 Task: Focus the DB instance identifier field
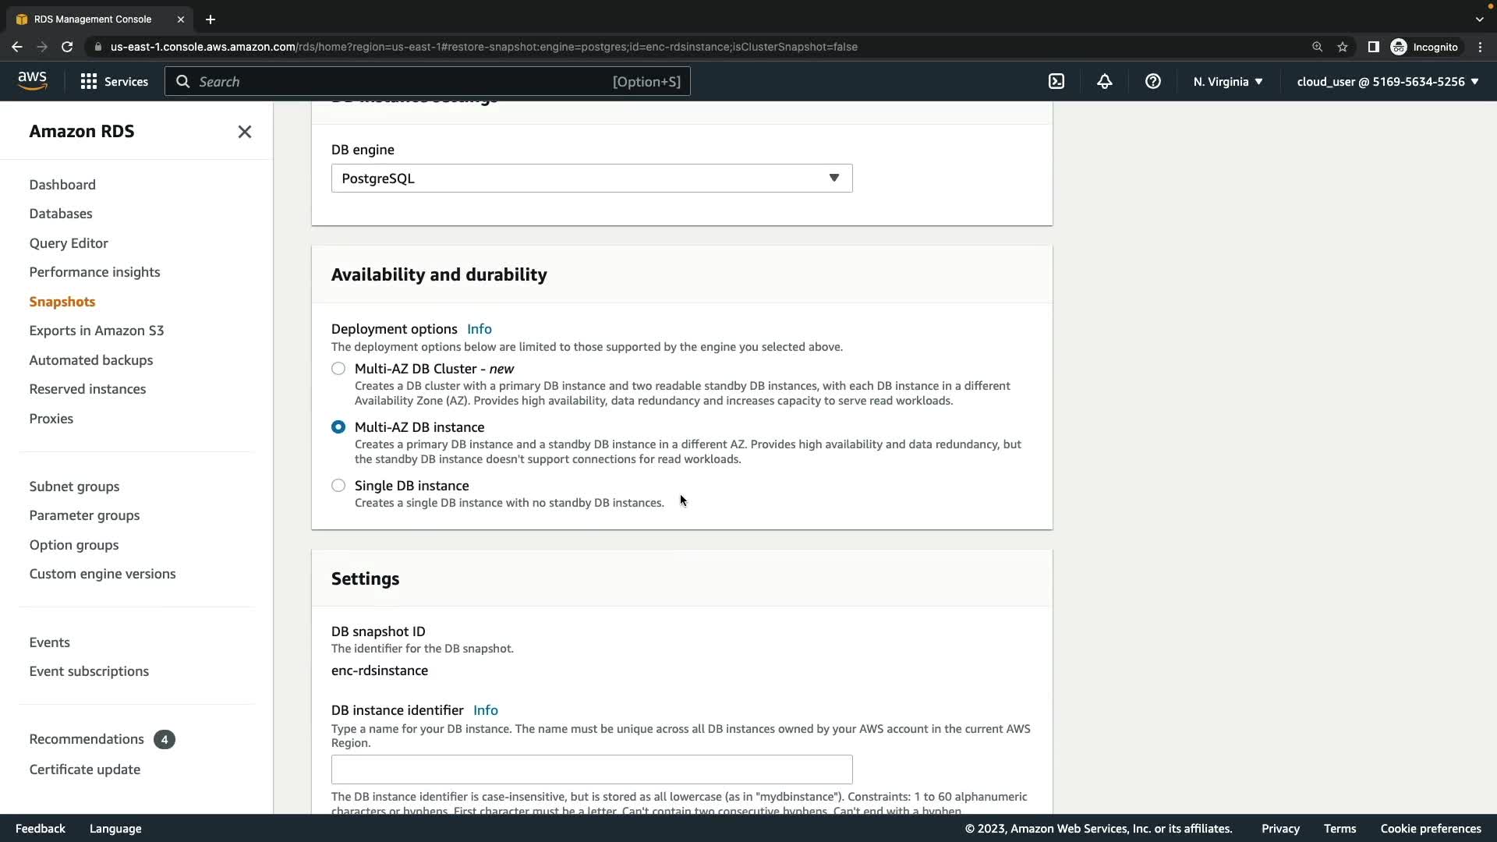(591, 769)
